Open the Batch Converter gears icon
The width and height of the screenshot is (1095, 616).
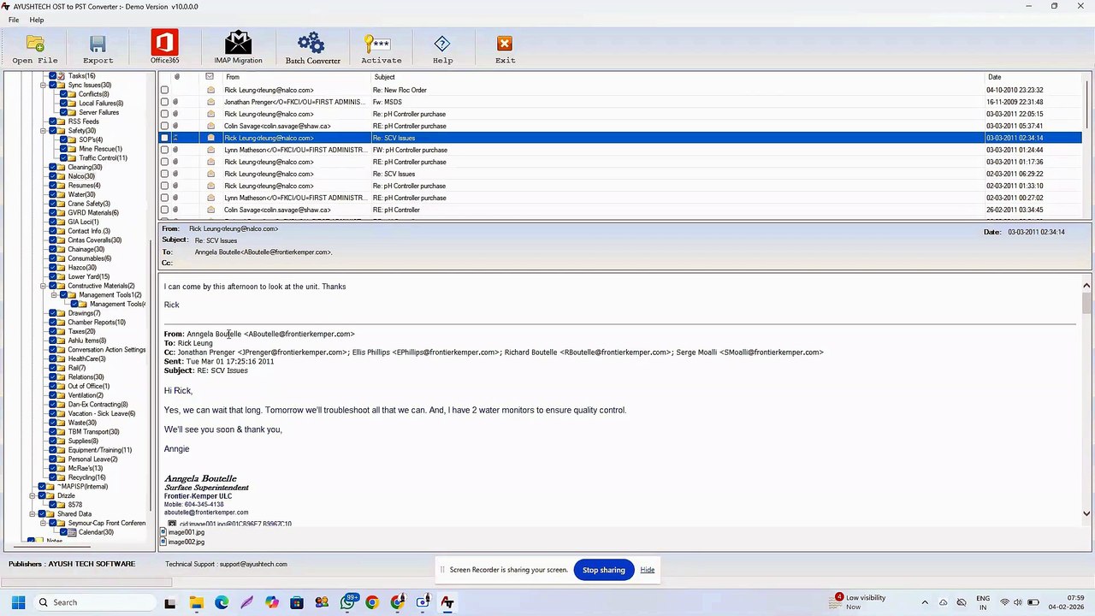(x=312, y=43)
